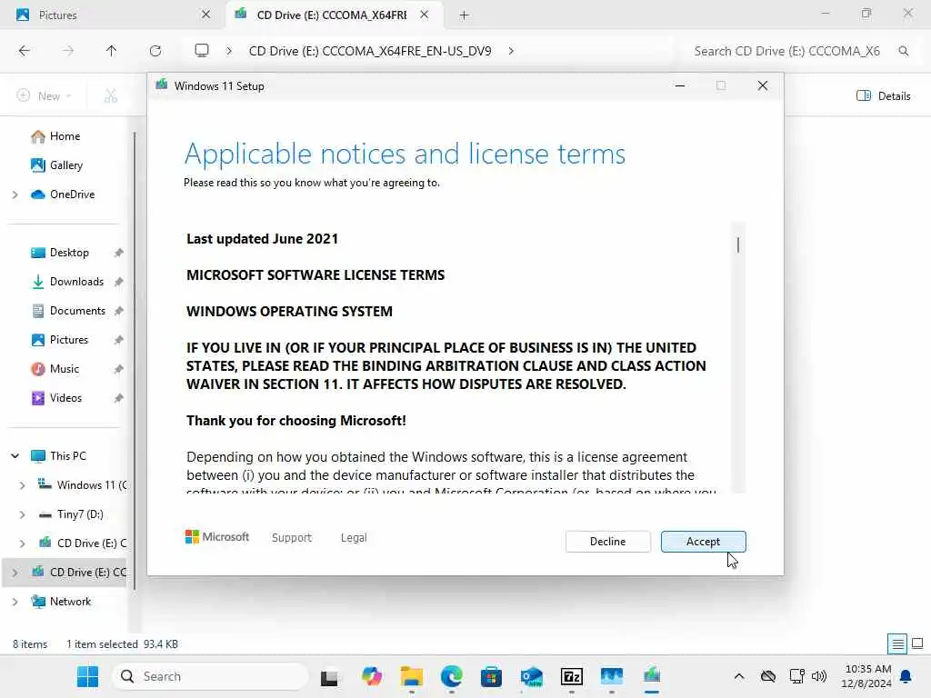Go up one folder level

tap(111, 51)
